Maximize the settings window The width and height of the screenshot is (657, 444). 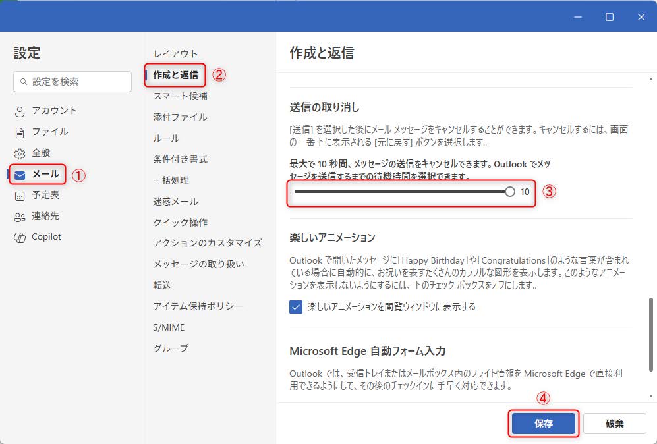[x=610, y=16]
